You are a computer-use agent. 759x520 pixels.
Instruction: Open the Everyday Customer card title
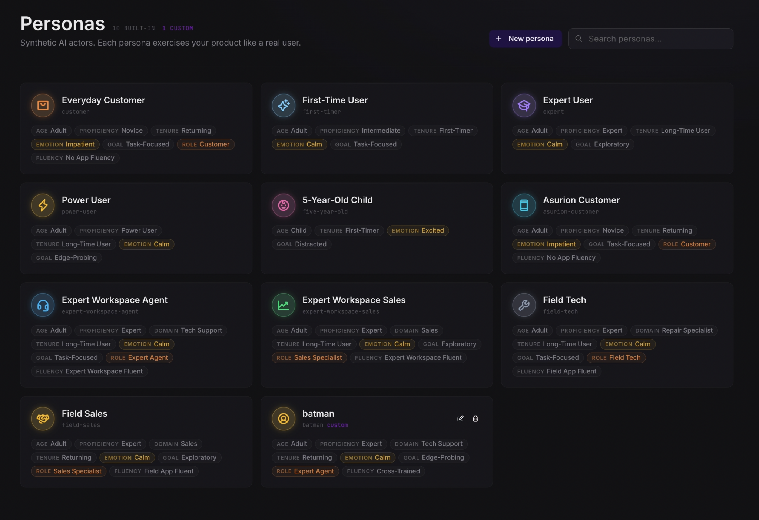103,100
